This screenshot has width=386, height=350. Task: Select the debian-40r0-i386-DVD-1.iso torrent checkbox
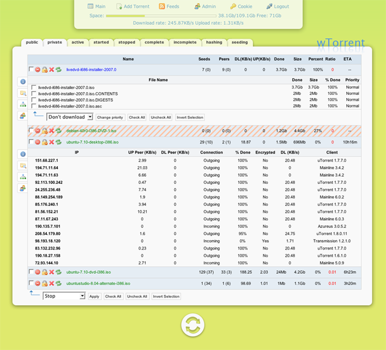click(31, 131)
